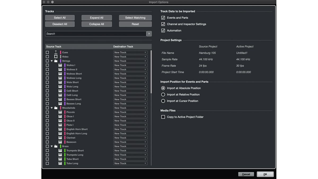Tick the checkbox for Violins I

click(47, 65)
